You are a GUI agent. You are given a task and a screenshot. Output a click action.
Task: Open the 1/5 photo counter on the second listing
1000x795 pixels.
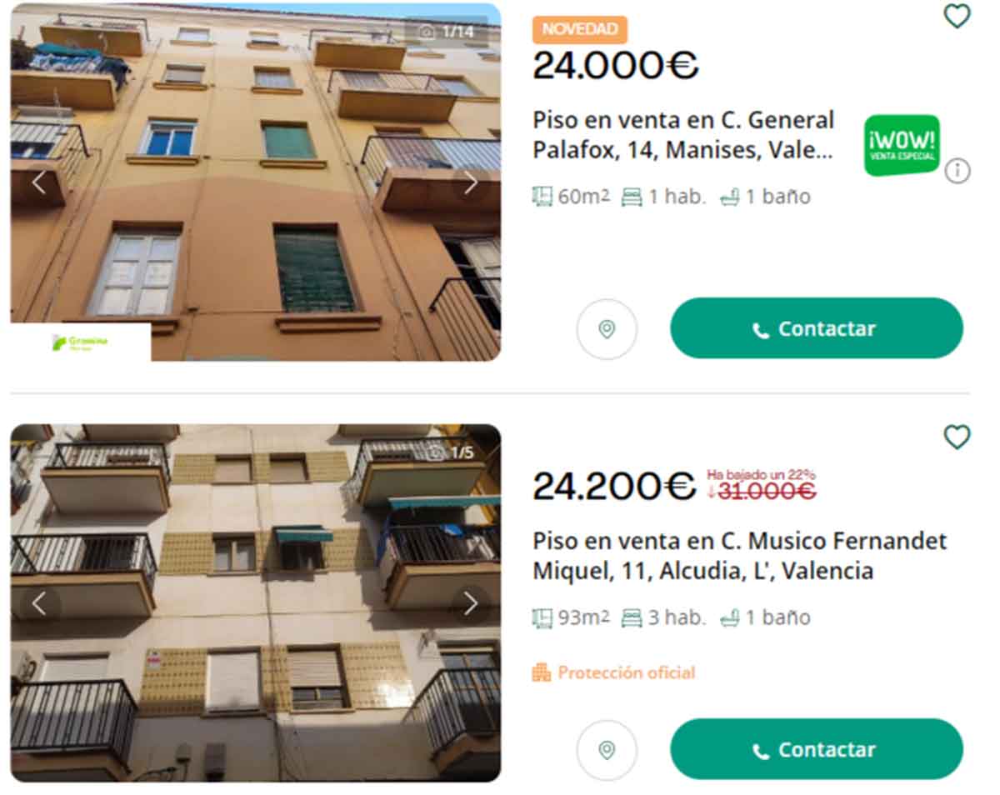tap(451, 452)
